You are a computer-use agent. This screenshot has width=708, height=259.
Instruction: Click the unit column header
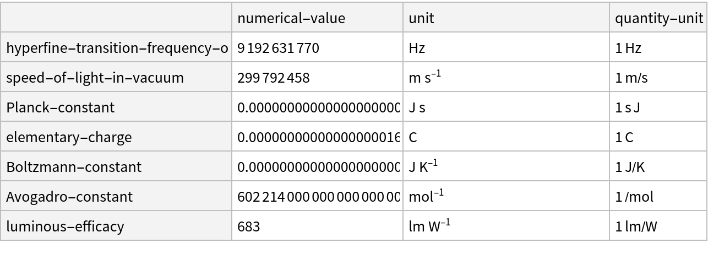[x=506, y=18]
